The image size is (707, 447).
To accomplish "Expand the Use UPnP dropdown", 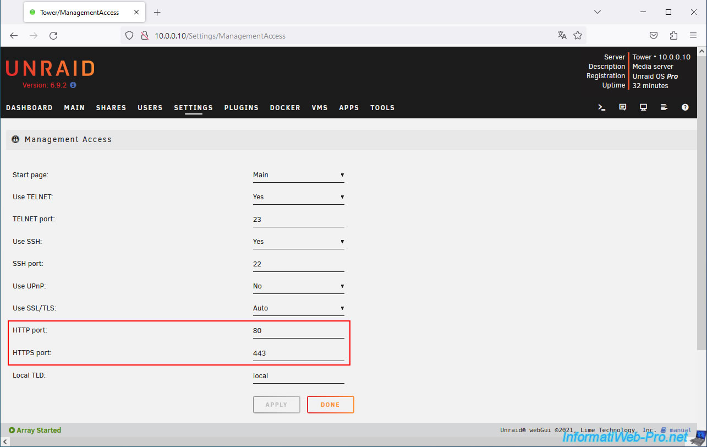I will click(x=298, y=286).
